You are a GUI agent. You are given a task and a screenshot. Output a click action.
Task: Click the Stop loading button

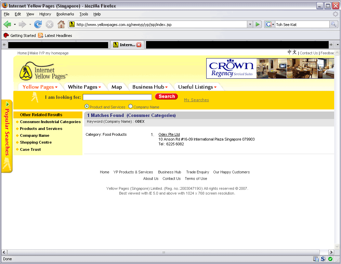50,24
